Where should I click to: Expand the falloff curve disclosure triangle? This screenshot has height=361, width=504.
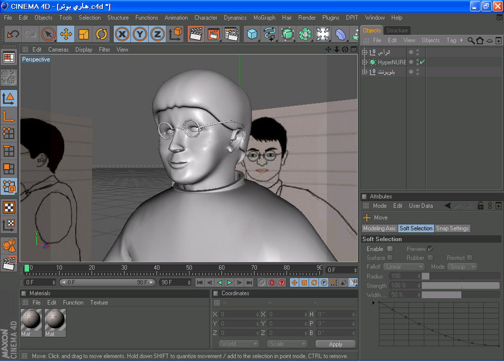(373, 303)
